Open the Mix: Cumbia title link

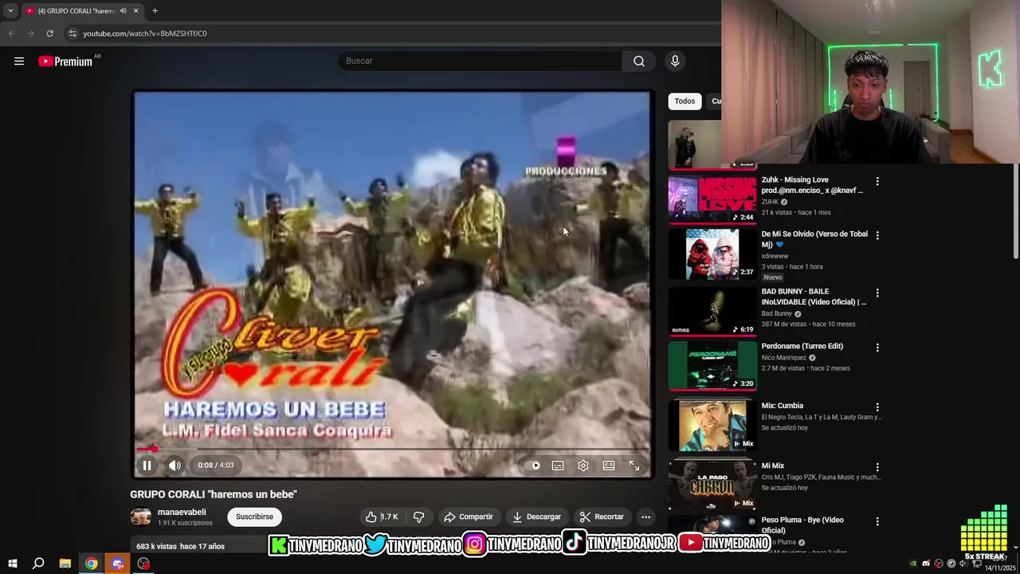[x=782, y=406]
